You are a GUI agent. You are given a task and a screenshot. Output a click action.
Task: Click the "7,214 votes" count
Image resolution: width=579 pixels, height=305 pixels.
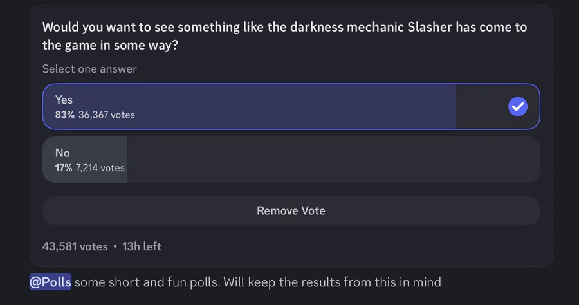(x=100, y=168)
